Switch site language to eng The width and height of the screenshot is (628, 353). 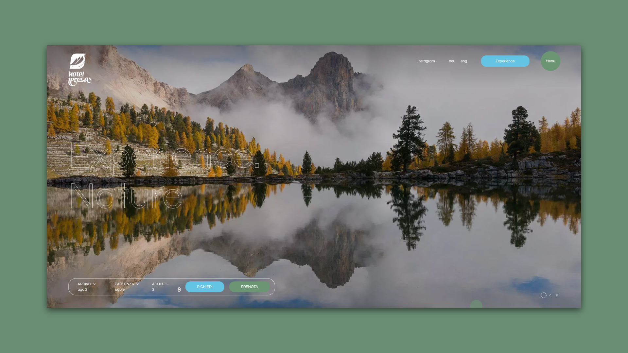[464, 61]
